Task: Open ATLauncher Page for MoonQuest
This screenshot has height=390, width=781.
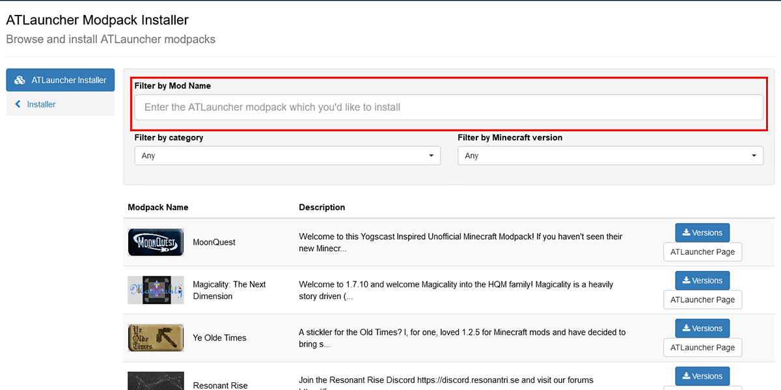Action: (702, 252)
